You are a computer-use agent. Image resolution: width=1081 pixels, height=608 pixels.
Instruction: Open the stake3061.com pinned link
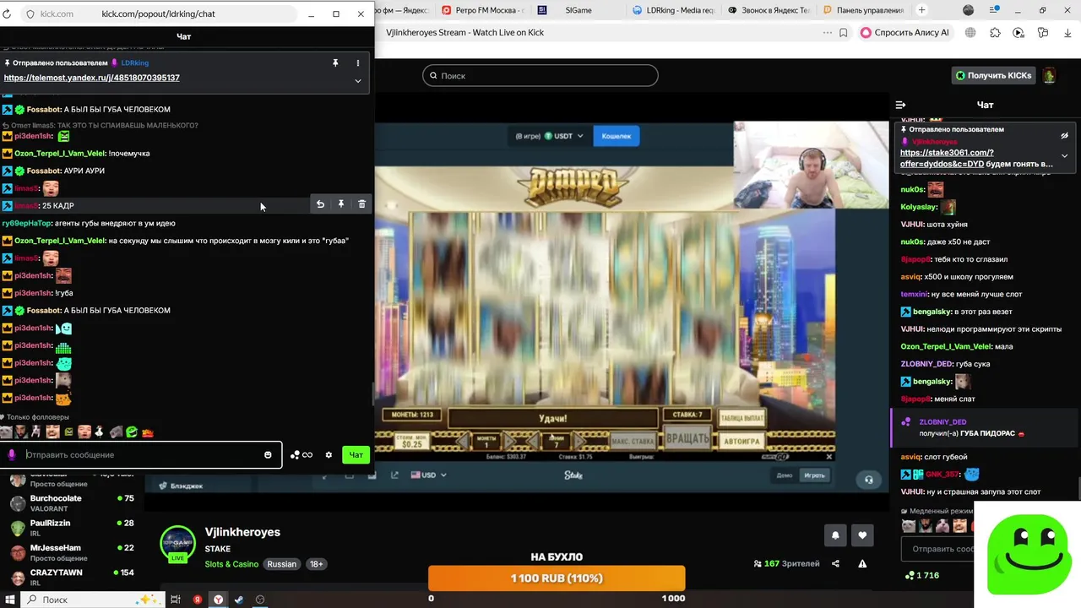click(x=947, y=158)
